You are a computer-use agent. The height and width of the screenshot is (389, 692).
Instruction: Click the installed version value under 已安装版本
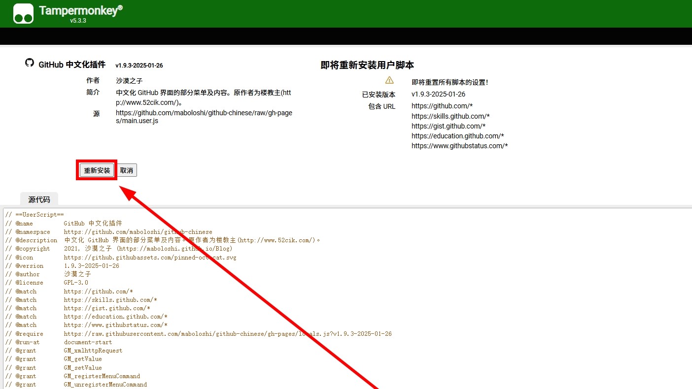[438, 94]
